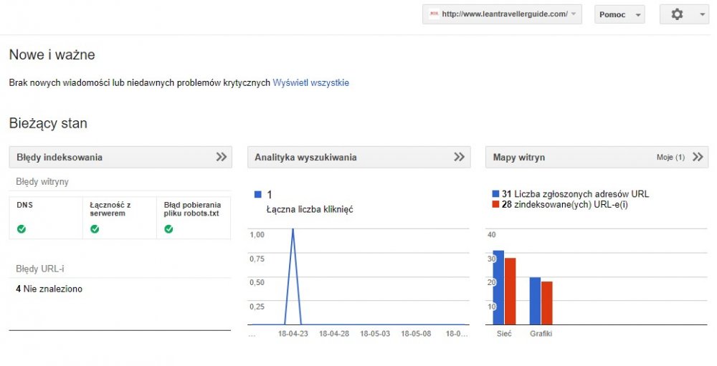Click the Moje (1) sitemaps link
Viewport: 717px width, 366px height.
(x=670, y=158)
